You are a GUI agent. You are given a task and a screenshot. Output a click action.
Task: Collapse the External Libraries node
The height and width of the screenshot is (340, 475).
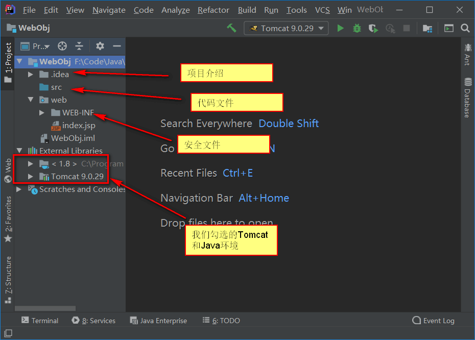click(19, 151)
